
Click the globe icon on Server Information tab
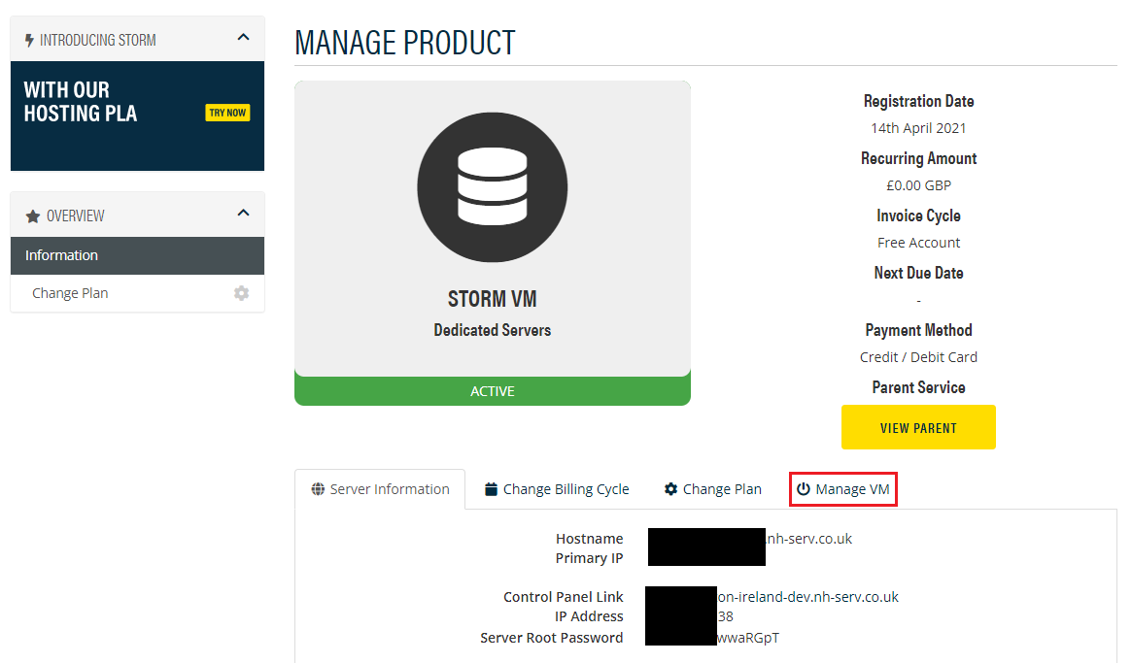pos(318,489)
